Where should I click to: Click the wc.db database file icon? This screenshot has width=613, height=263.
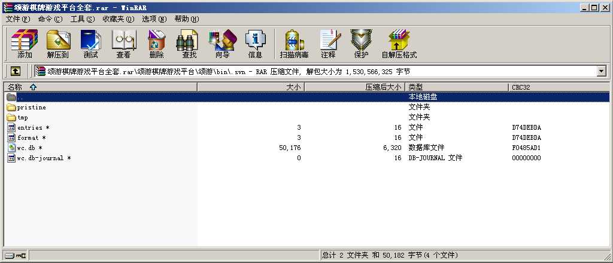click(11, 148)
